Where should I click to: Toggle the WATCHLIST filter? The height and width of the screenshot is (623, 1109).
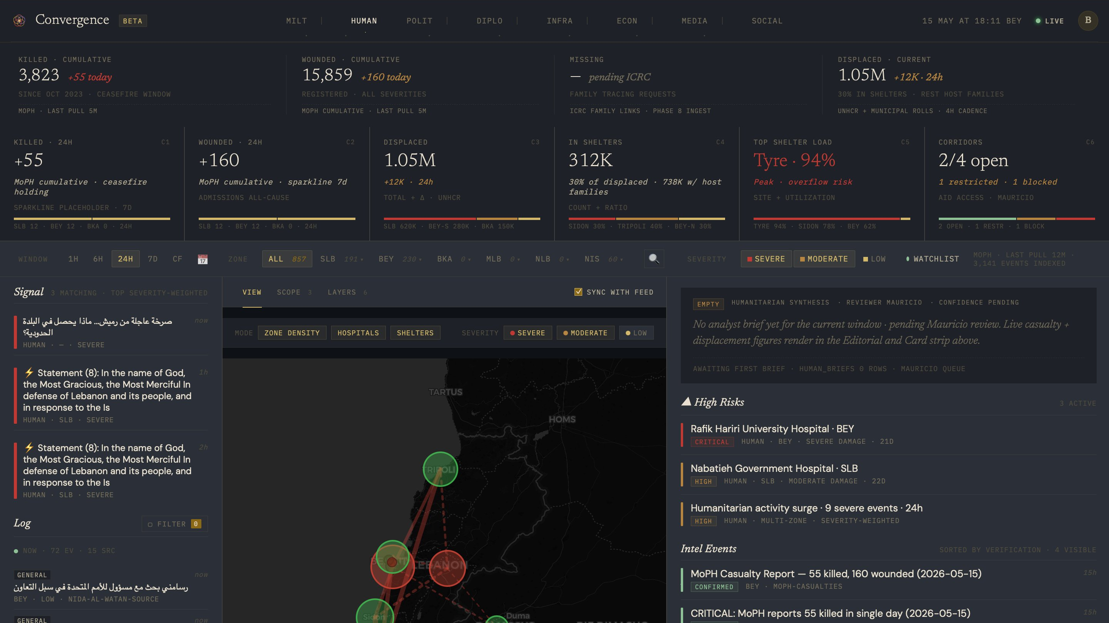933,259
